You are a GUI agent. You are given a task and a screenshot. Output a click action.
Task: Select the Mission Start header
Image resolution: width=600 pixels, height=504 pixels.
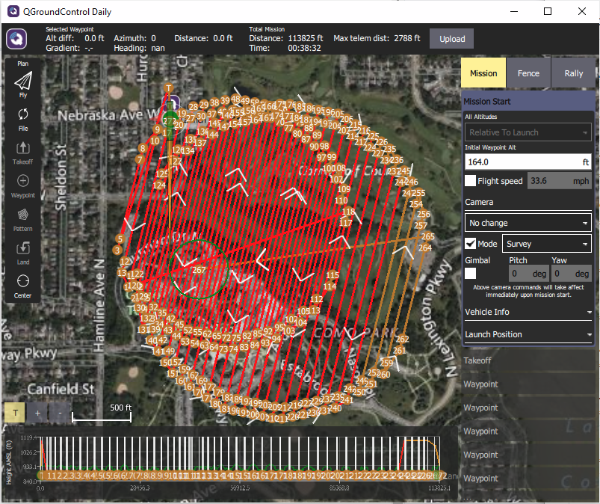pos(528,102)
